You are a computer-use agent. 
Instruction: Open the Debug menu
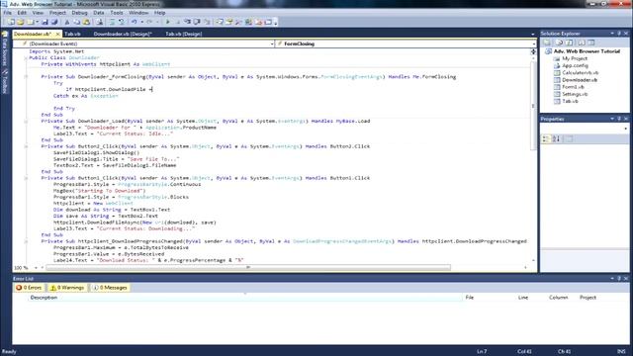[x=79, y=13]
